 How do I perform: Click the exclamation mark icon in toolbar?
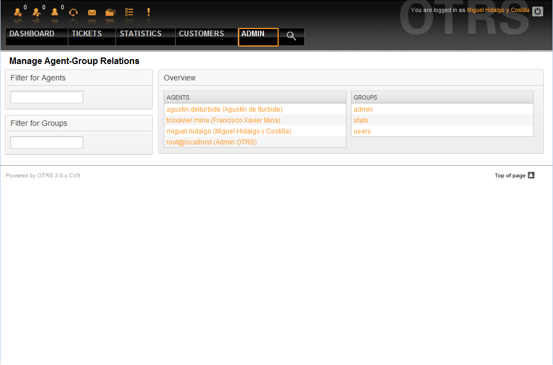(148, 12)
